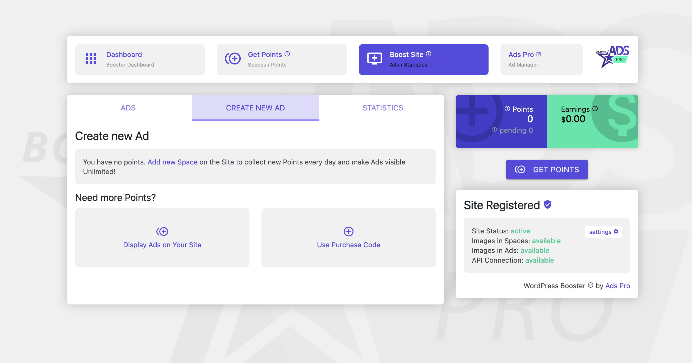Click the Dashboard grid icon
The image size is (692, 363).
tap(91, 59)
